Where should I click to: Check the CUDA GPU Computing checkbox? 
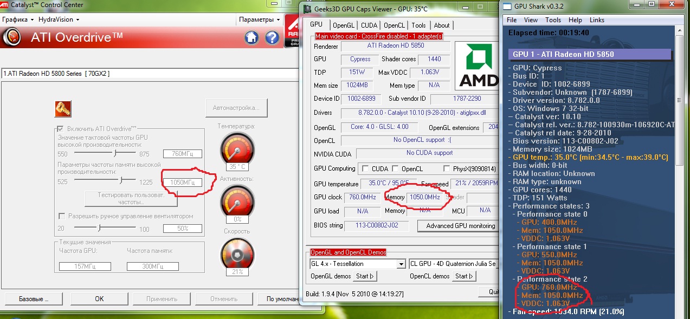pyautogui.click(x=365, y=168)
